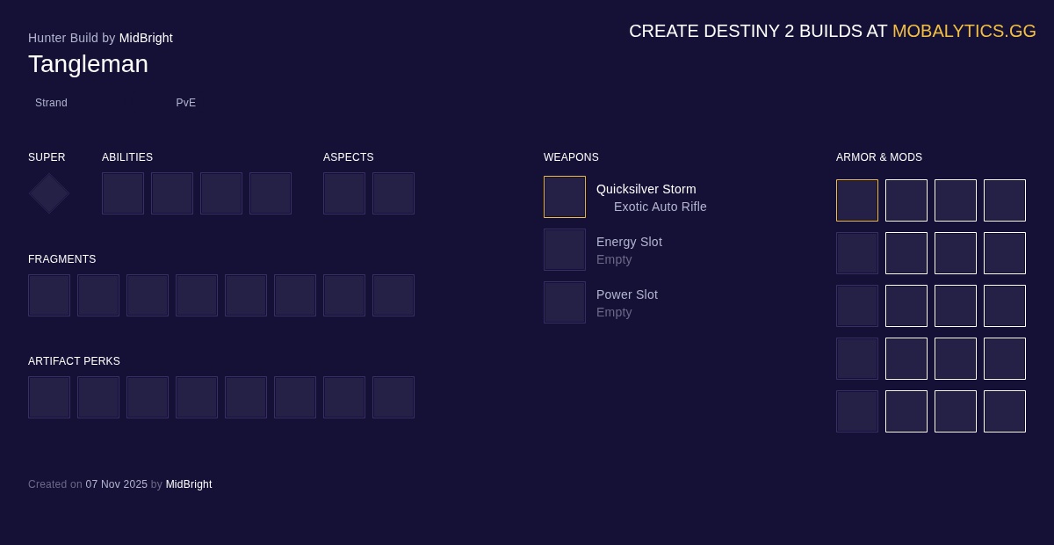Select the gold-bordered exotic armor slot
The height and width of the screenshot is (545, 1054).
click(x=857, y=200)
